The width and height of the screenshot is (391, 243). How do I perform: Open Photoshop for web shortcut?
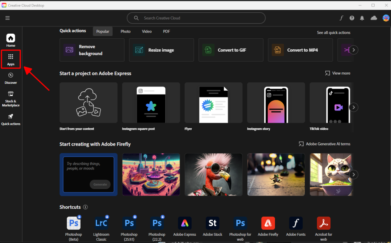pyautogui.click(x=240, y=228)
